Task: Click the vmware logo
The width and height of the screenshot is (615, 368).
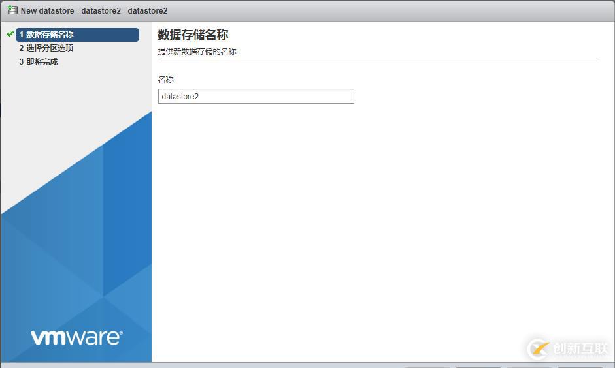Action: [x=77, y=337]
